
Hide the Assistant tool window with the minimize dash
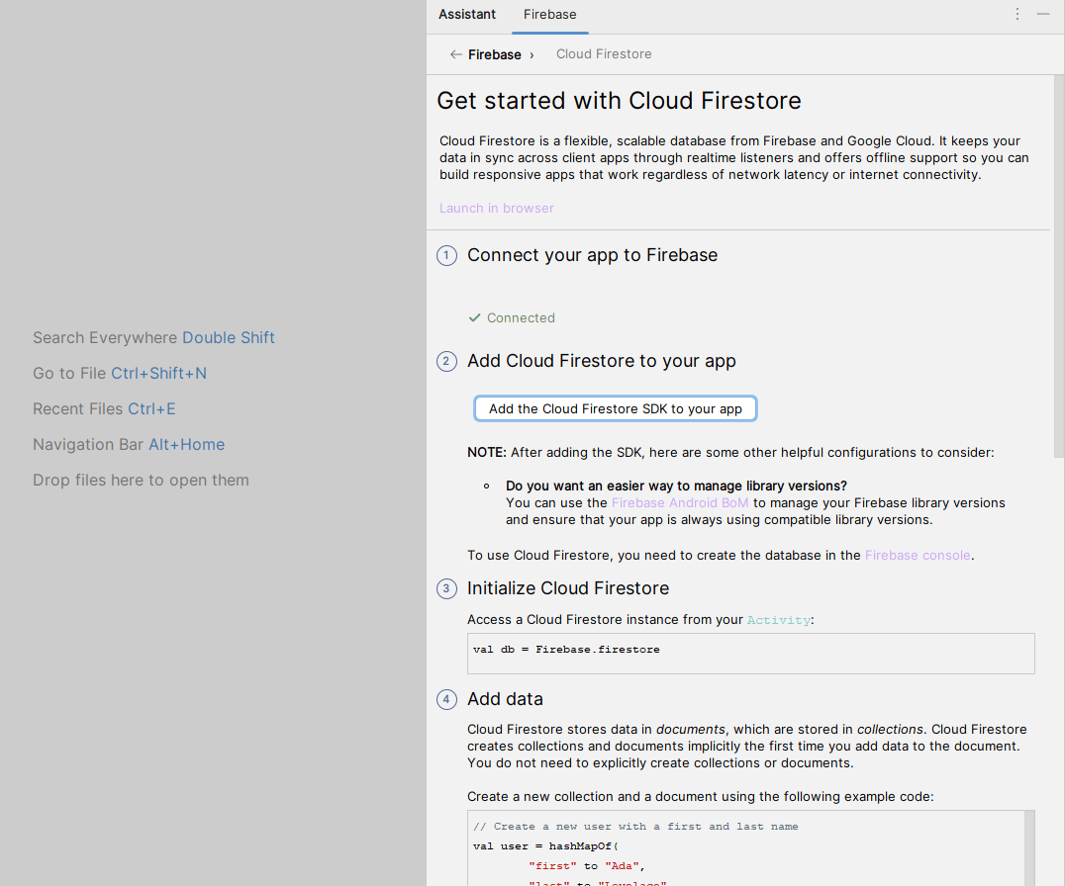[1043, 14]
